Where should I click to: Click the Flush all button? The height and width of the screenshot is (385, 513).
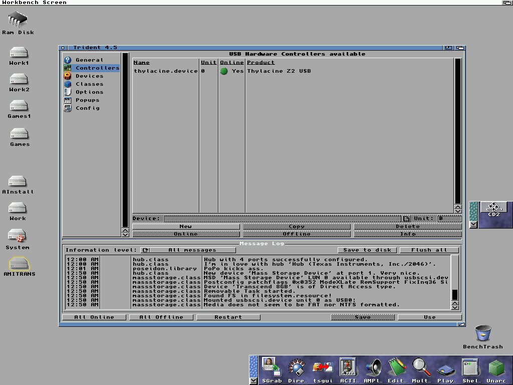pyautogui.click(x=429, y=250)
